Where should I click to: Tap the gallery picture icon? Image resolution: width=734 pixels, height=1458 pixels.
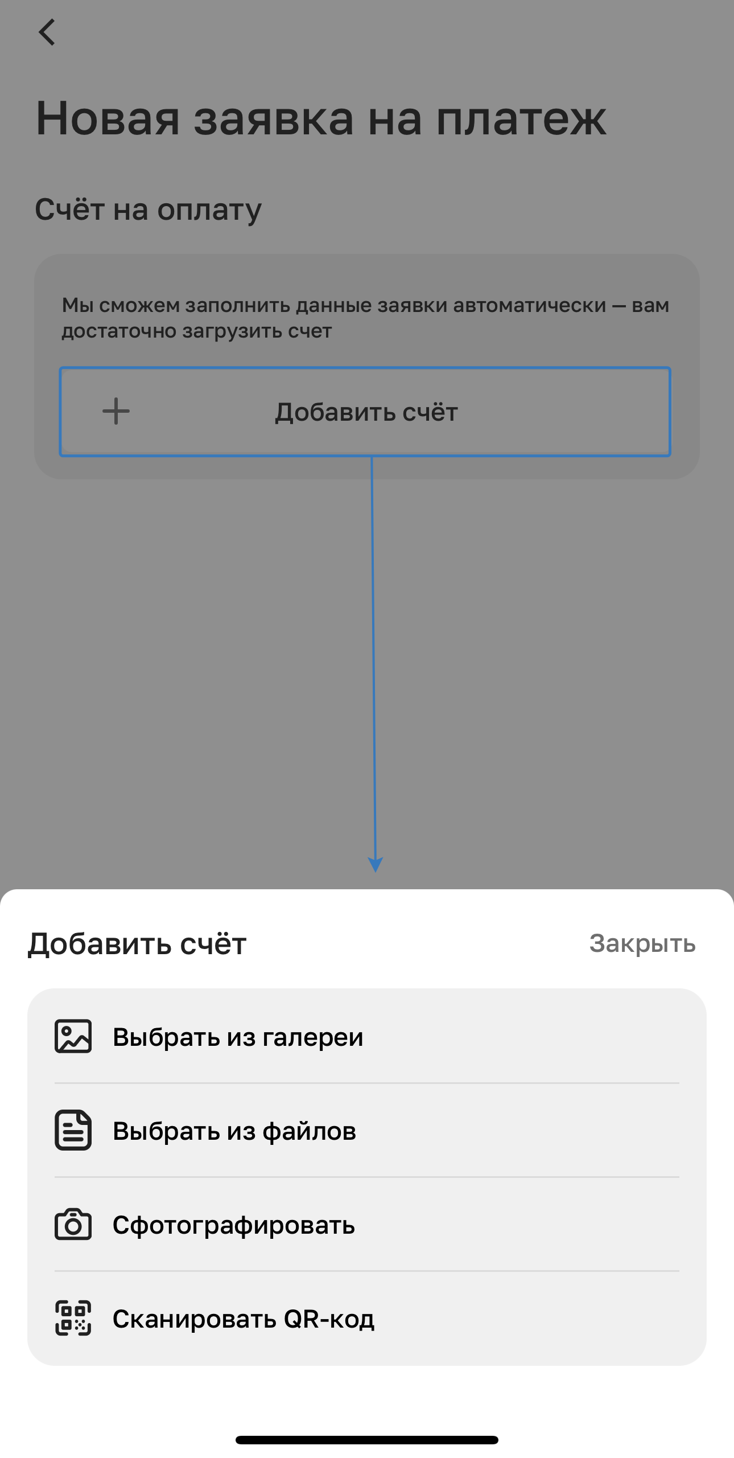[73, 1036]
